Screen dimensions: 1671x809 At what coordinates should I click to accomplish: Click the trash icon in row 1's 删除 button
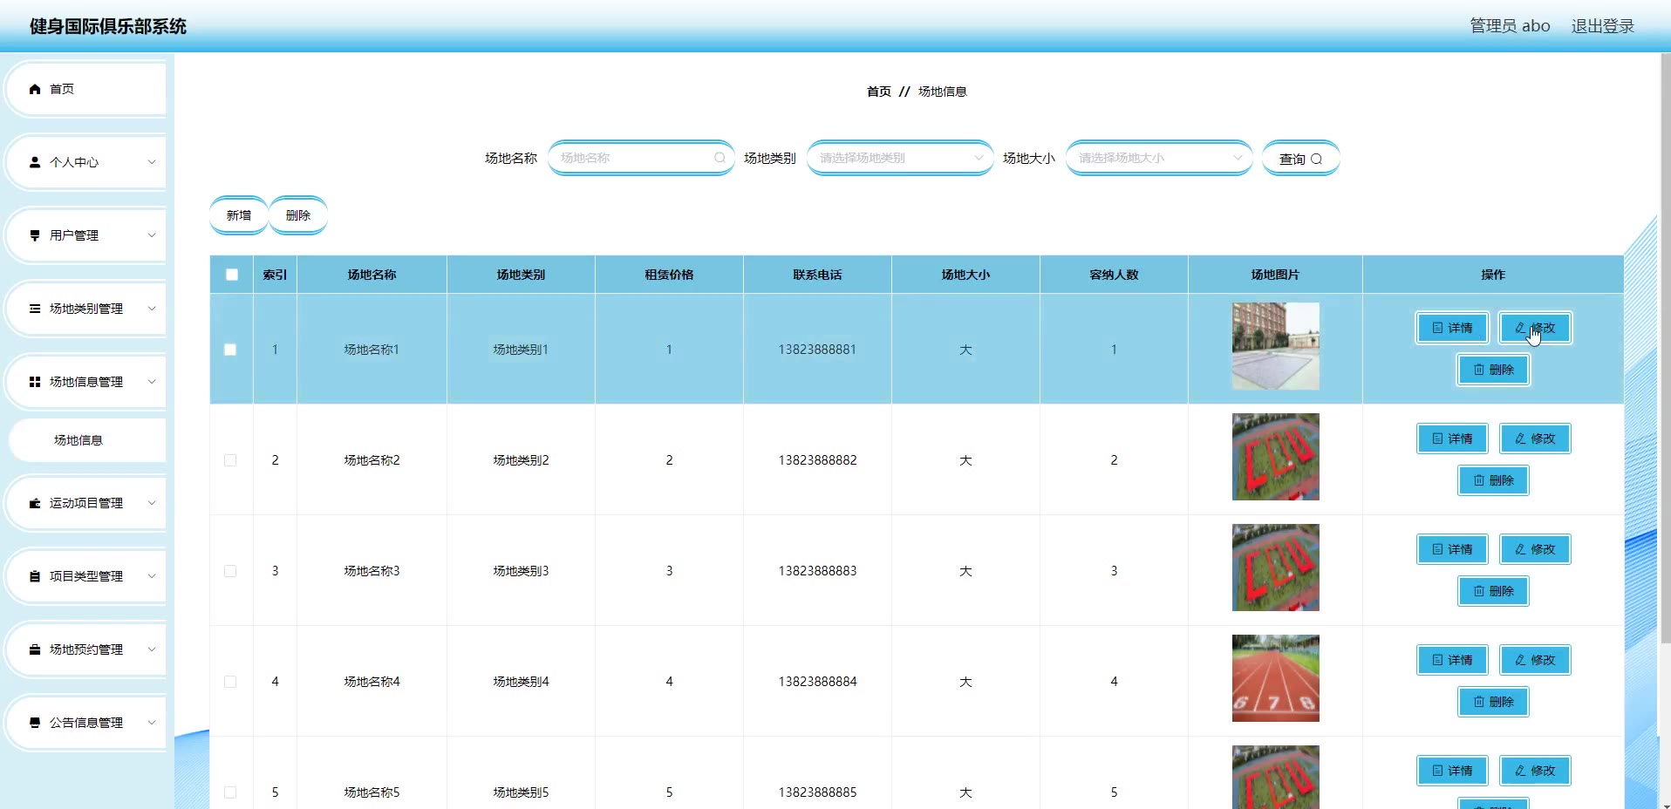(x=1479, y=370)
